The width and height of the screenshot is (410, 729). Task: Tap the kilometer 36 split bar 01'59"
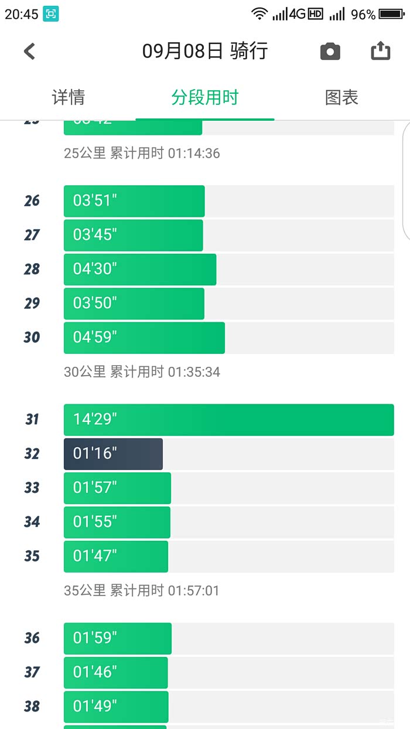(x=117, y=638)
